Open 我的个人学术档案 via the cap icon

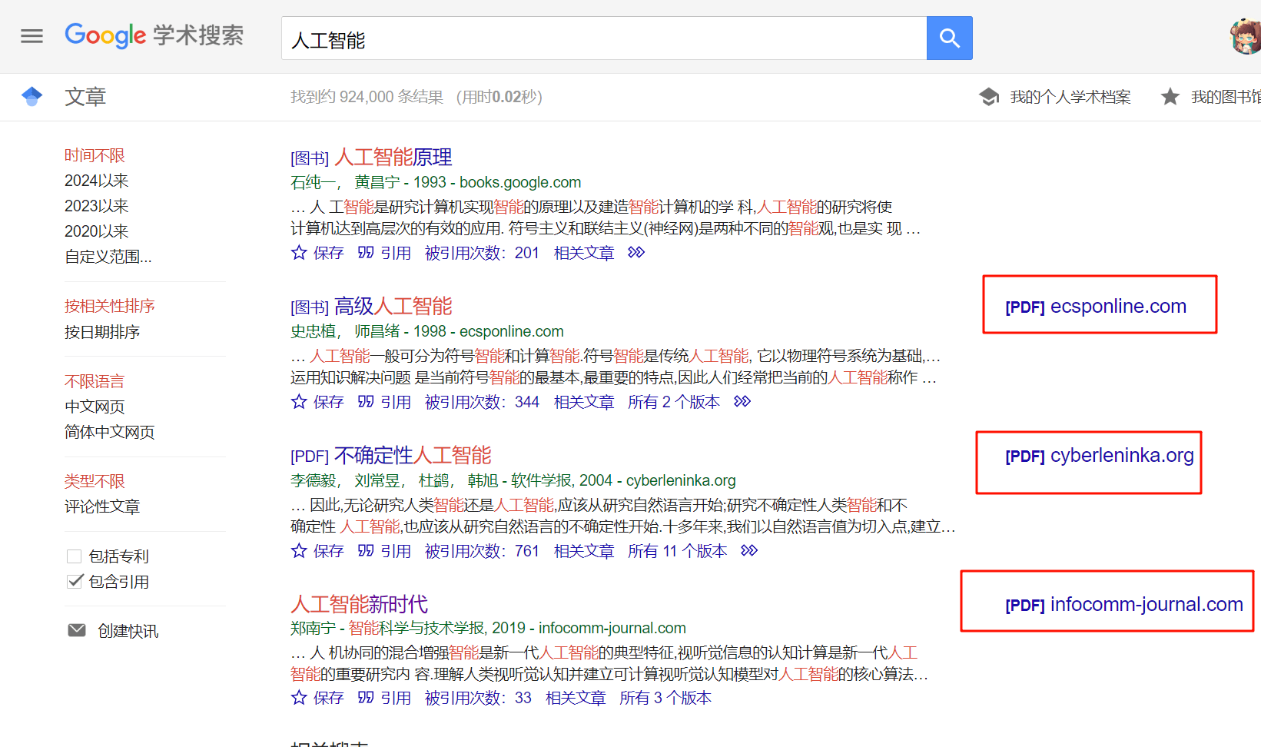988,97
